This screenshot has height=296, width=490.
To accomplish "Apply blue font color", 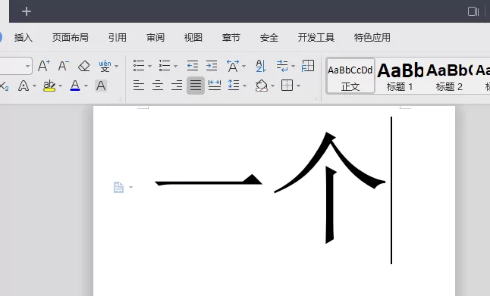I will tap(75, 86).
